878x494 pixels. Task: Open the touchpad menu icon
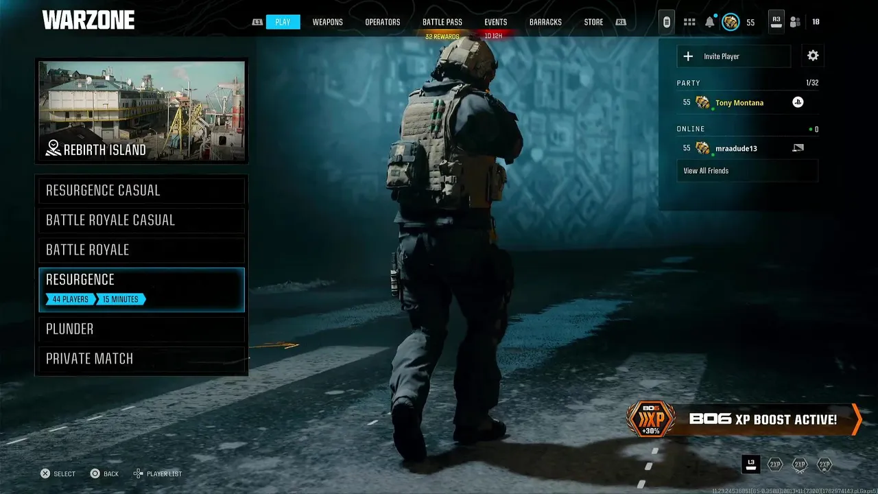(x=666, y=22)
